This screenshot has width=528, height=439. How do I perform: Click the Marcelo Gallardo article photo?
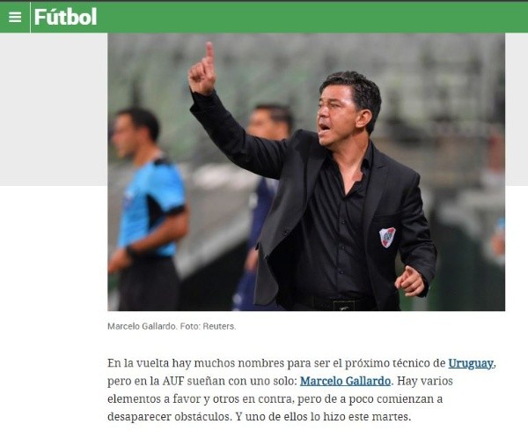tap(306, 172)
